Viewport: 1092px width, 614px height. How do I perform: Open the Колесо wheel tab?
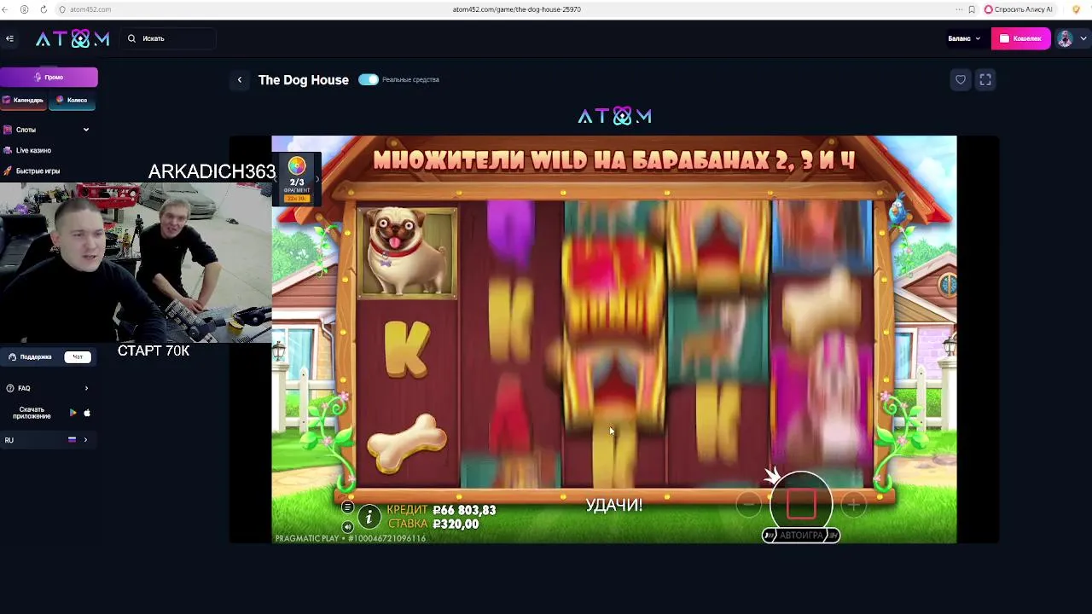72,100
